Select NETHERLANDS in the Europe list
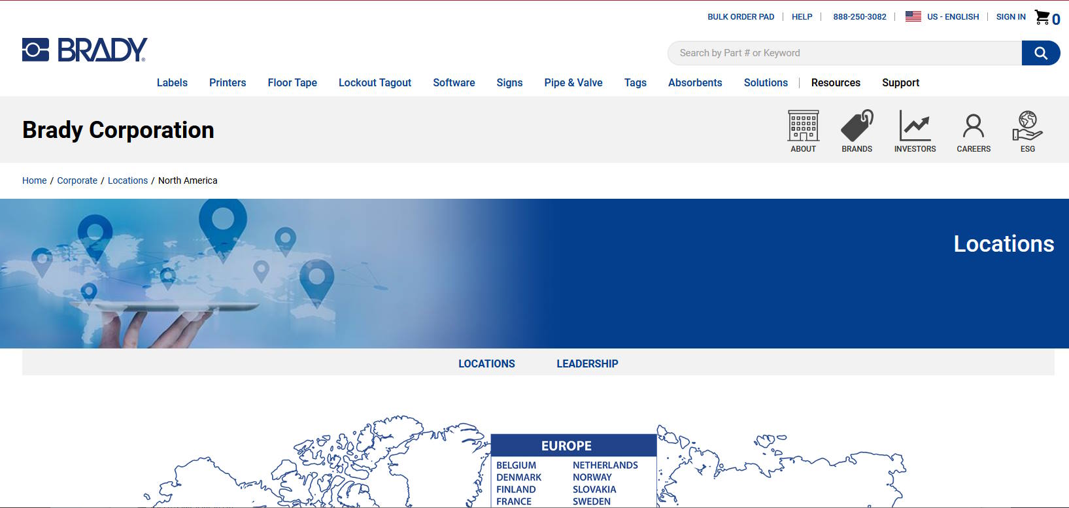Viewport: 1069px width, 508px height. [605, 466]
